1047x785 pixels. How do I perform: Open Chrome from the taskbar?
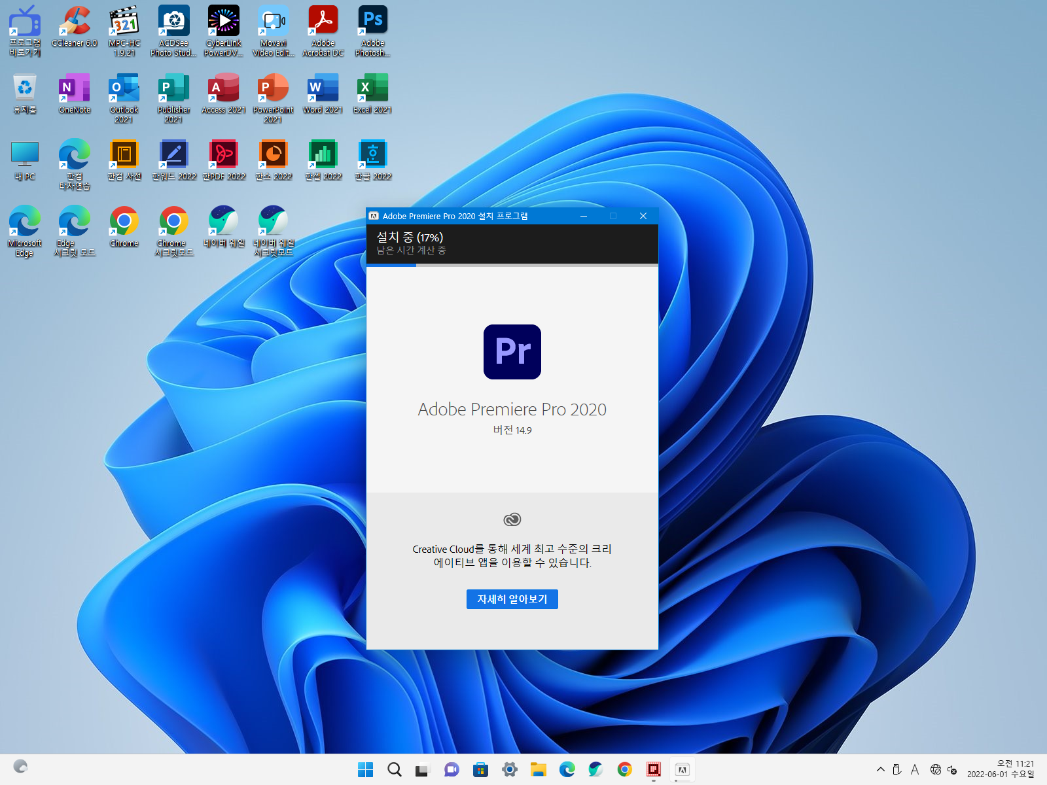pos(625,770)
